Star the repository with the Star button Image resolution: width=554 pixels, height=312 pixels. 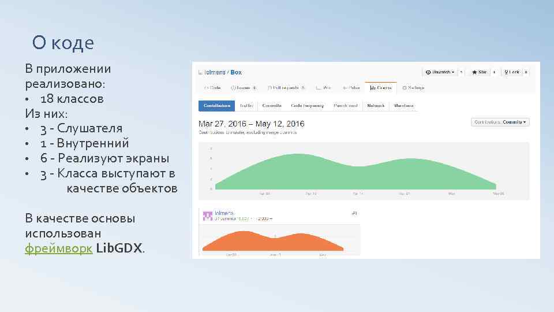click(480, 72)
